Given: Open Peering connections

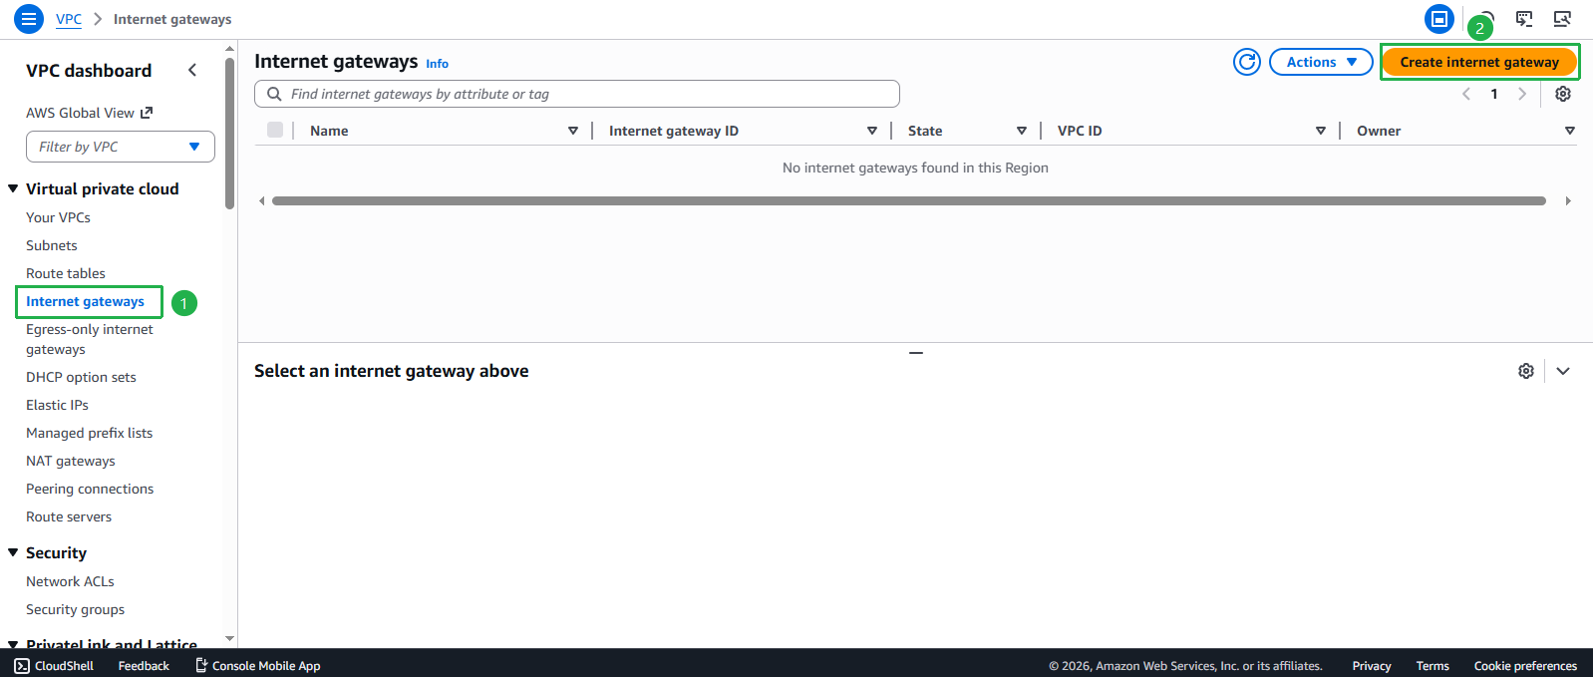Looking at the screenshot, I should click(x=90, y=489).
